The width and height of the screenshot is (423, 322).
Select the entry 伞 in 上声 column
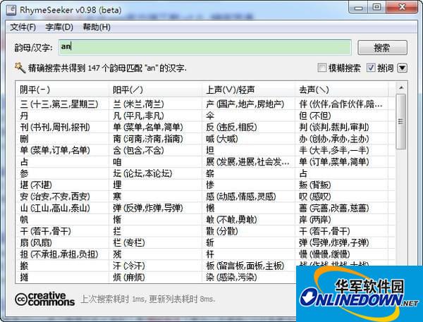click(210, 116)
